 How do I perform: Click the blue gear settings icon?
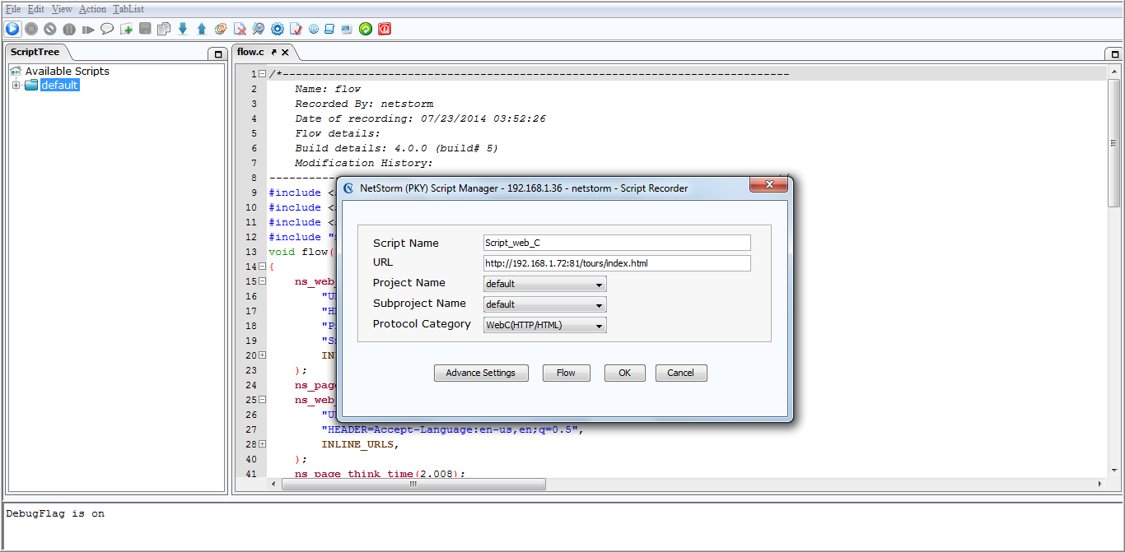coord(278,29)
